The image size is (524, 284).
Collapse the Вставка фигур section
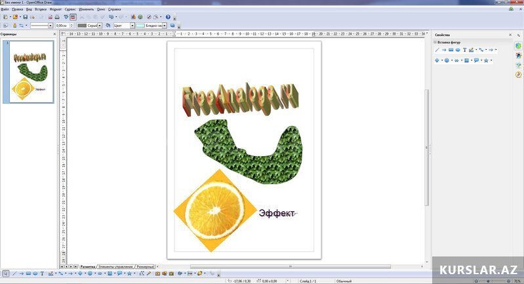435,42
